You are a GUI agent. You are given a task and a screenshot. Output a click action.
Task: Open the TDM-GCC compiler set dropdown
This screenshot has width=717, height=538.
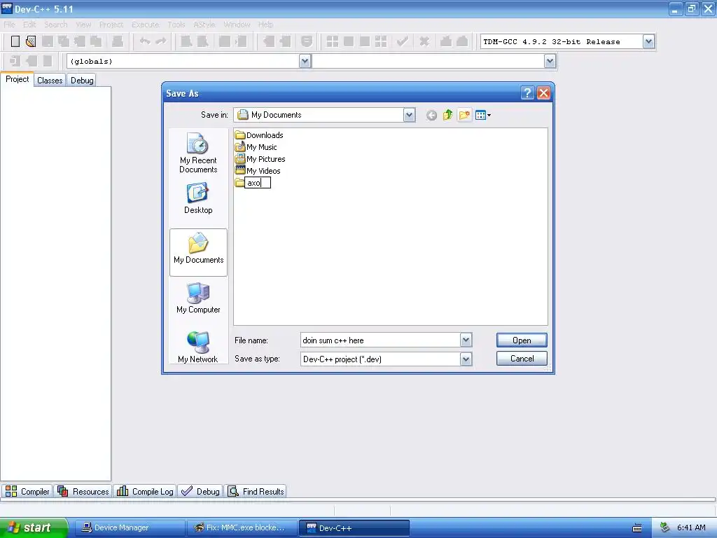click(x=648, y=41)
